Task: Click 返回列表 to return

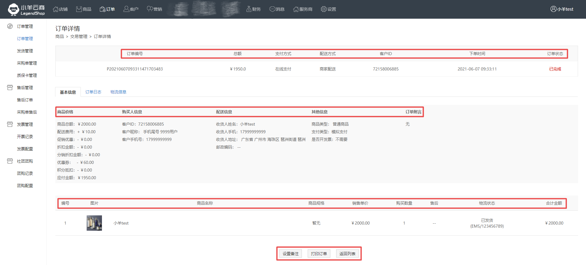Action: (347, 254)
